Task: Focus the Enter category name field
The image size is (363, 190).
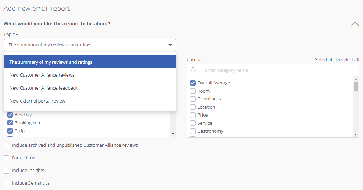Action: coord(280,70)
